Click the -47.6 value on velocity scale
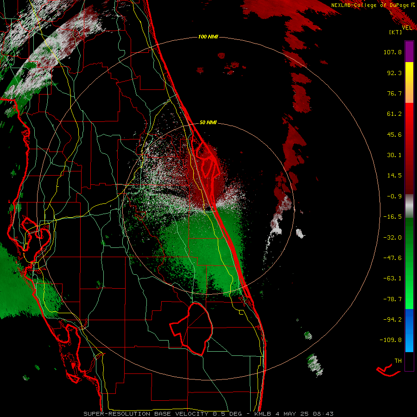 [392, 258]
